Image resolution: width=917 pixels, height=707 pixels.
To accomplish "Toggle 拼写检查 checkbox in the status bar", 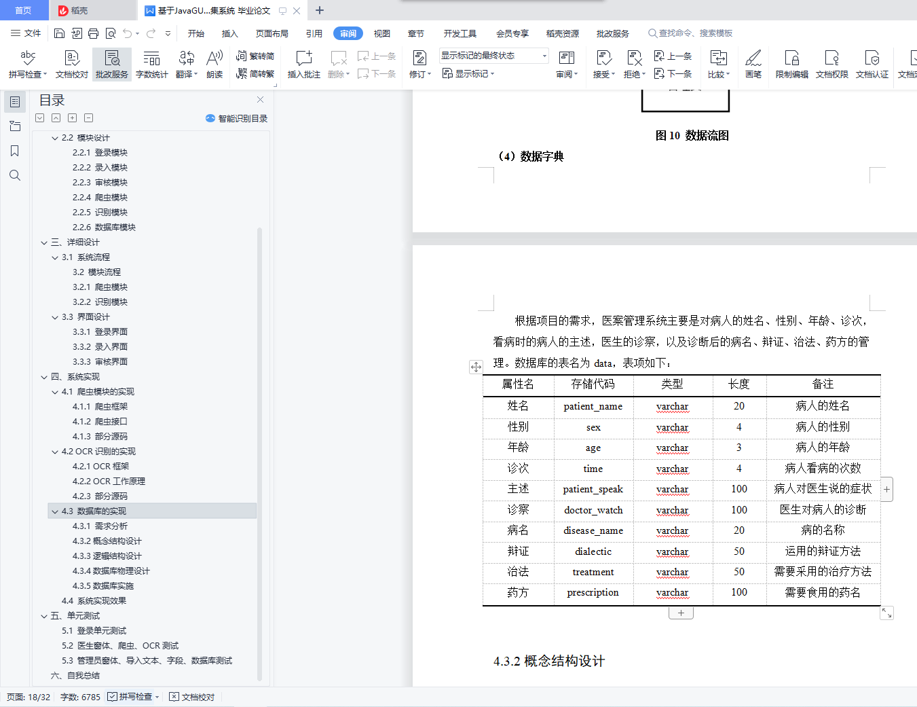I will [113, 697].
